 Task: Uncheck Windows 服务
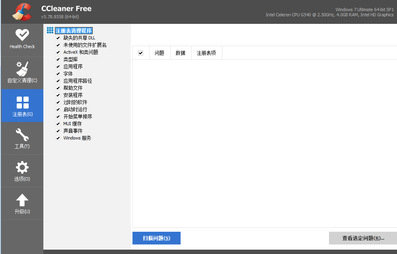tap(58, 138)
